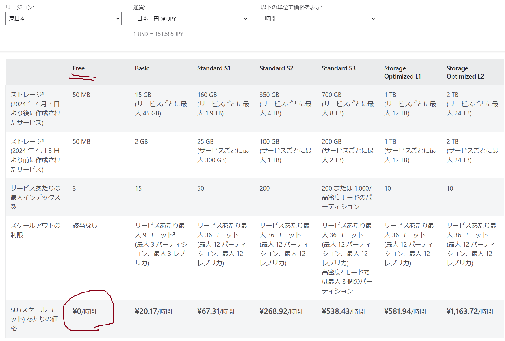The height and width of the screenshot is (341, 505).
Task: Click the ¥0/時間 price cell
Action: tap(84, 312)
